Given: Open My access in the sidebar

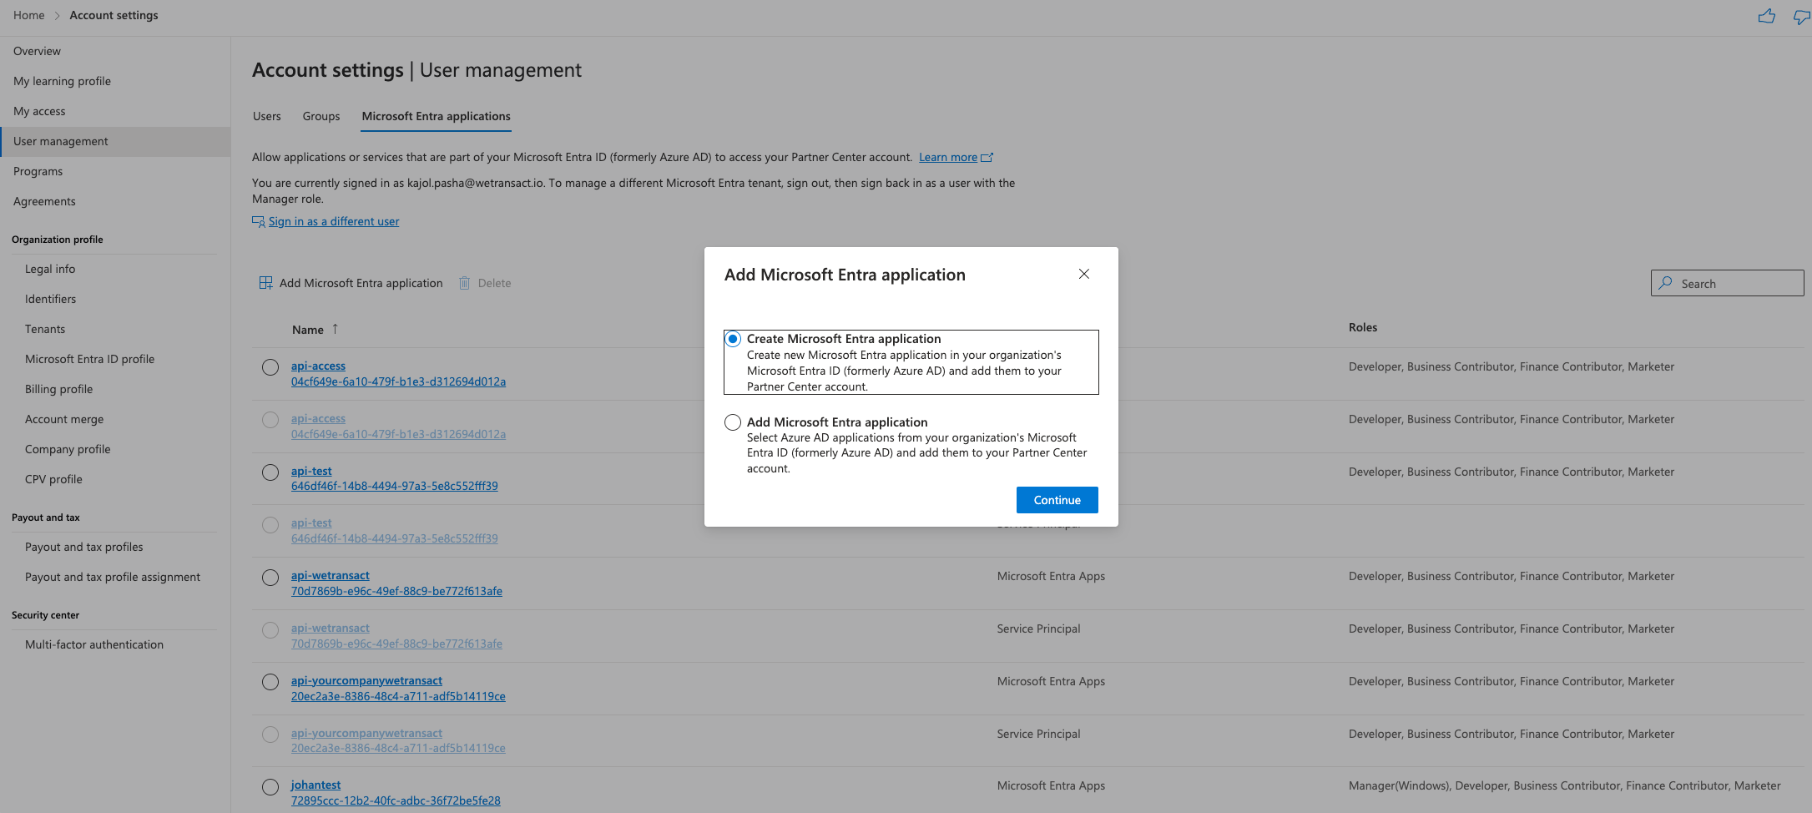Looking at the screenshot, I should (39, 111).
